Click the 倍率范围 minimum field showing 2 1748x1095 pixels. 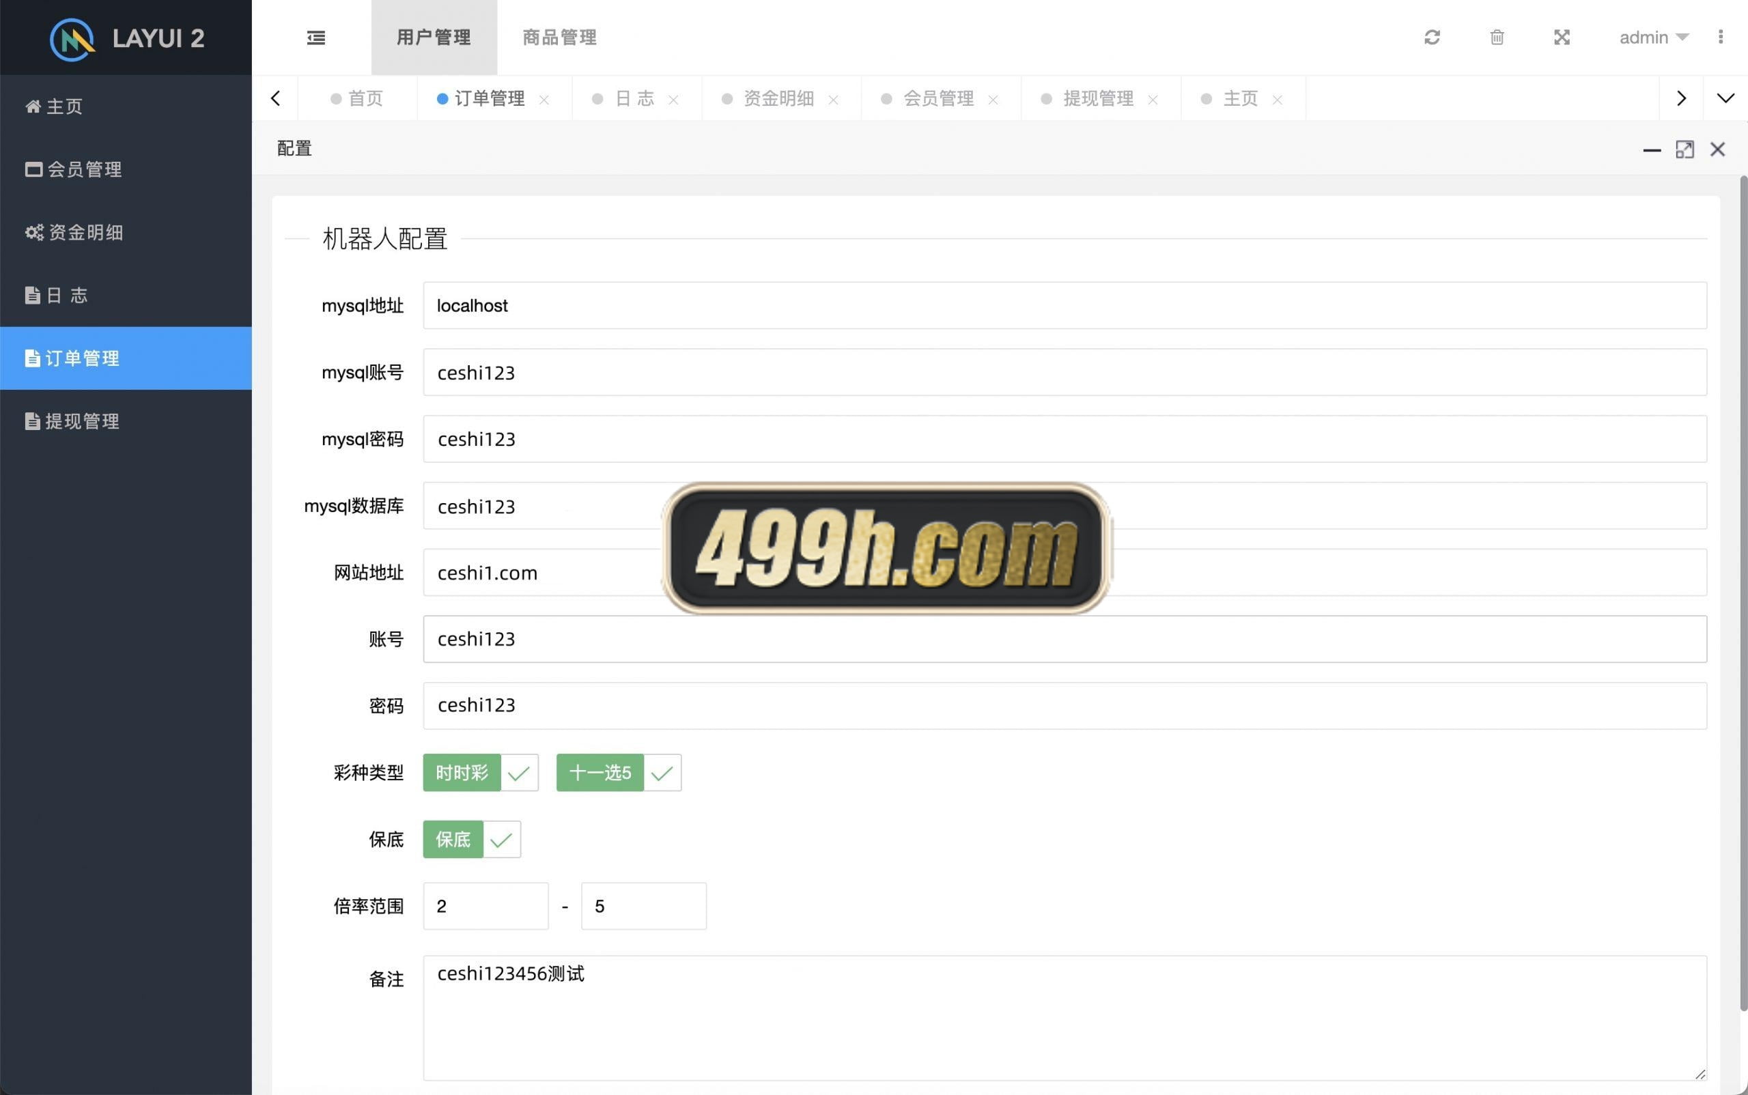pos(485,906)
